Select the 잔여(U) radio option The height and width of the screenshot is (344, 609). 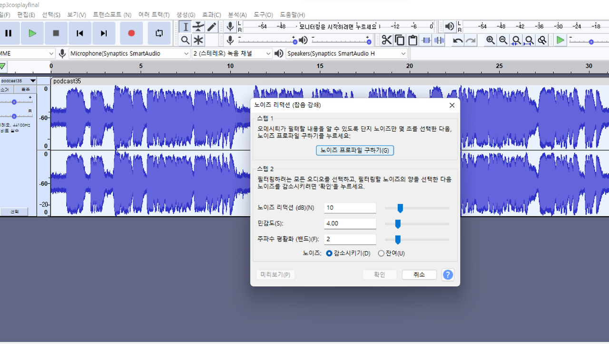click(392, 254)
